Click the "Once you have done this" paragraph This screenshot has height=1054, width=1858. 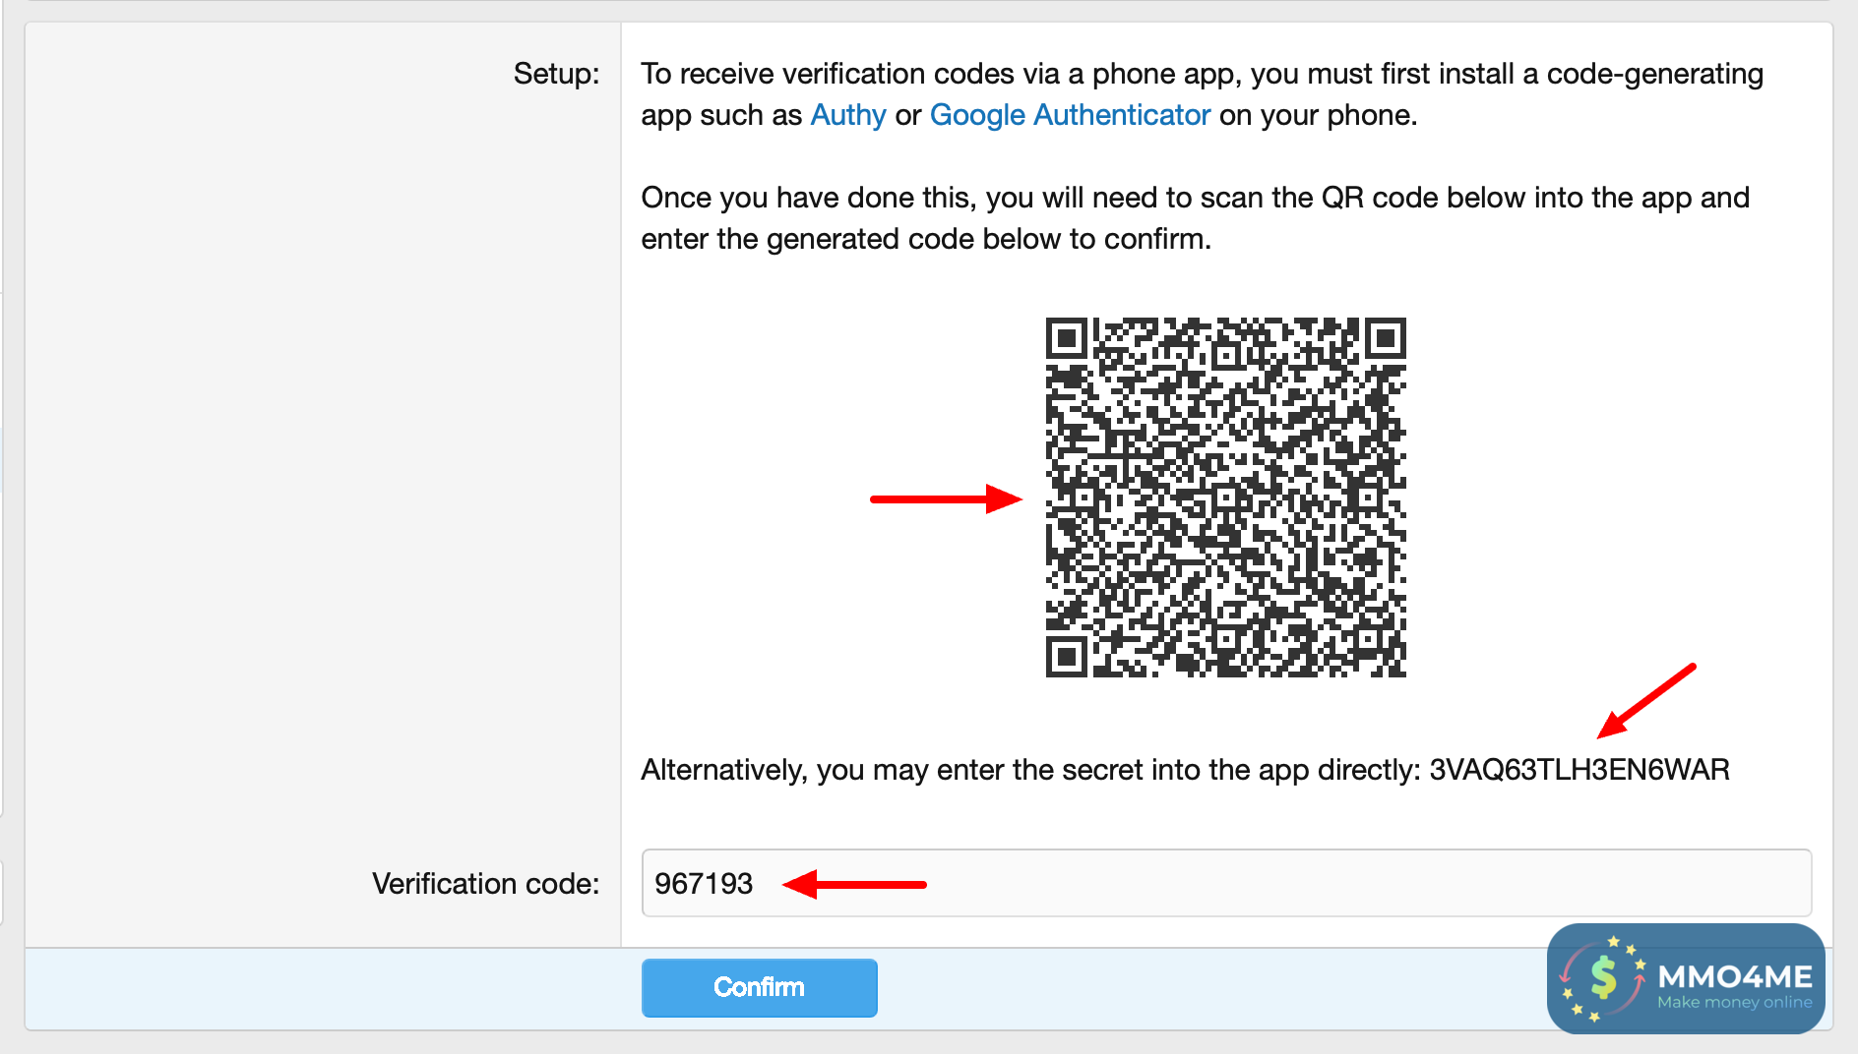(x=1195, y=218)
